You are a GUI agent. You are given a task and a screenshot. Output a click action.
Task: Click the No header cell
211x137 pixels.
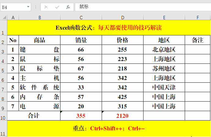pos(13,40)
